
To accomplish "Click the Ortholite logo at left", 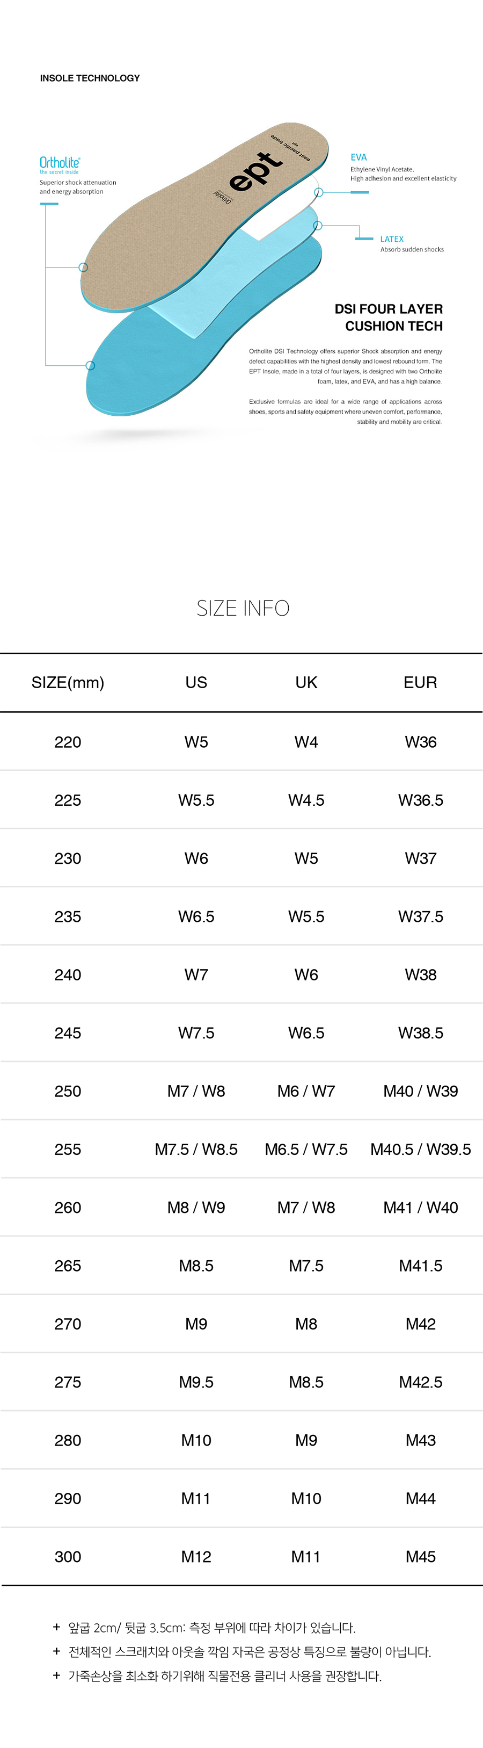I will [60, 163].
